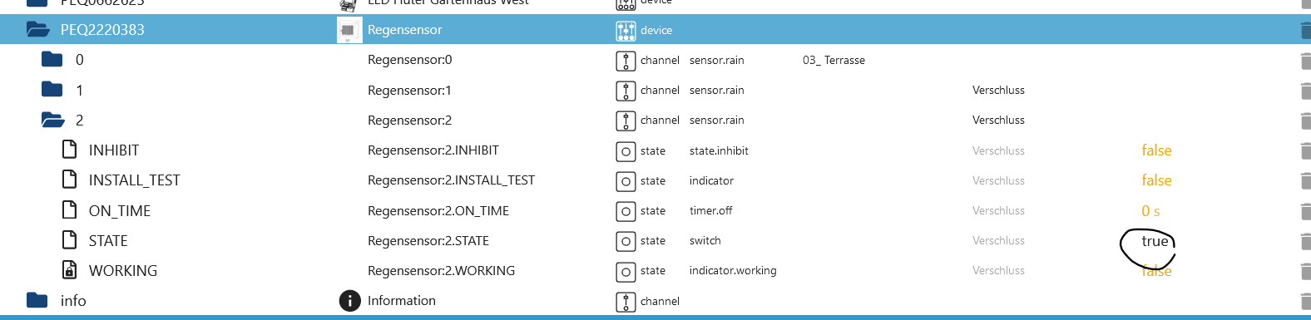Collapse the PEQ2220383 device folder
This screenshot has height=320, width=1311.
tap(37, 30)
